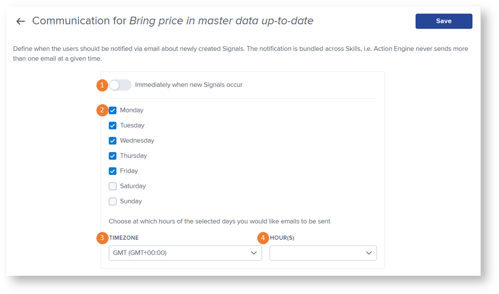This screenshot has height=294, width=499.
Task: Click the Saturday label text
Action: (x=133, y=186)
